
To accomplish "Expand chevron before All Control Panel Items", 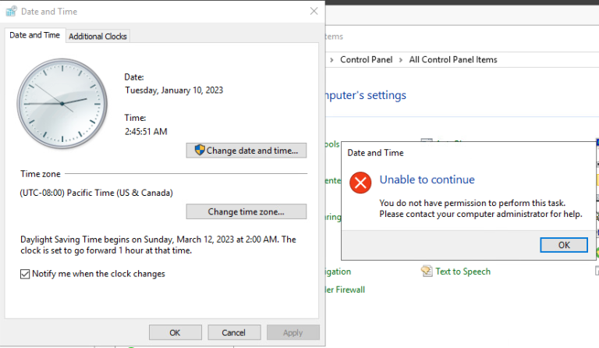I will [x=401, y=60].
